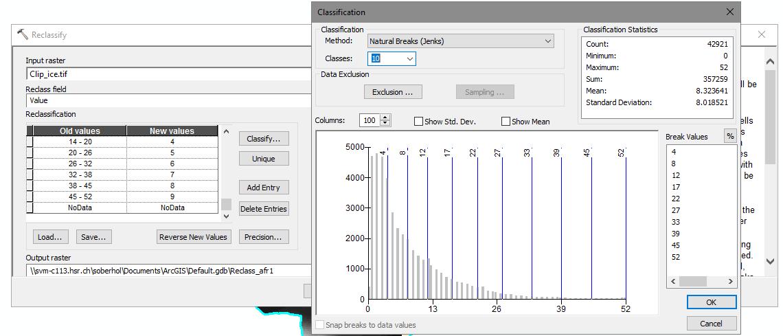Close the Classification dialog
This screenshot has width=783, height=336.
[729, 12]
